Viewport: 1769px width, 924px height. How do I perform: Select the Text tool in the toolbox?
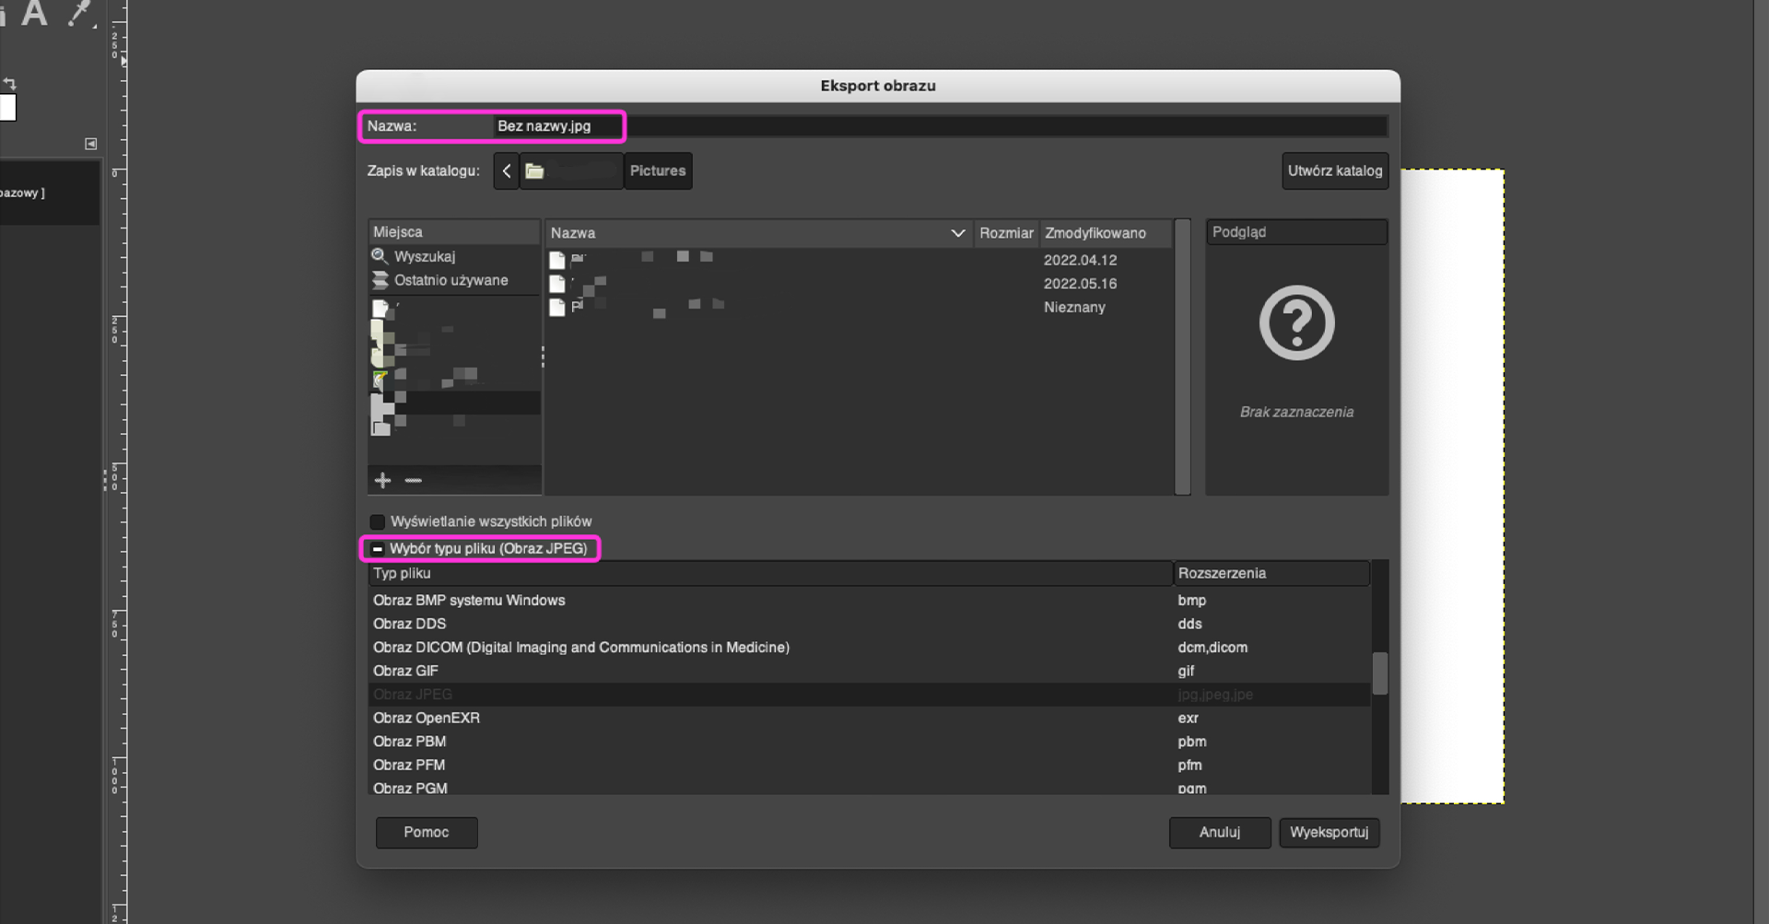coord(34,13)
